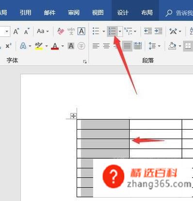Screen dimensions: 193x201
Task: Clear all formatting with the eraser icon
Action: pos(61,31)
